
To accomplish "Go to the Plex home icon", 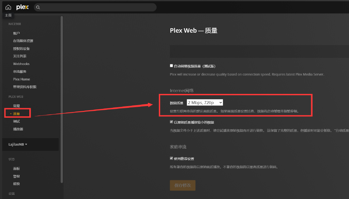I will click(8, 7).
